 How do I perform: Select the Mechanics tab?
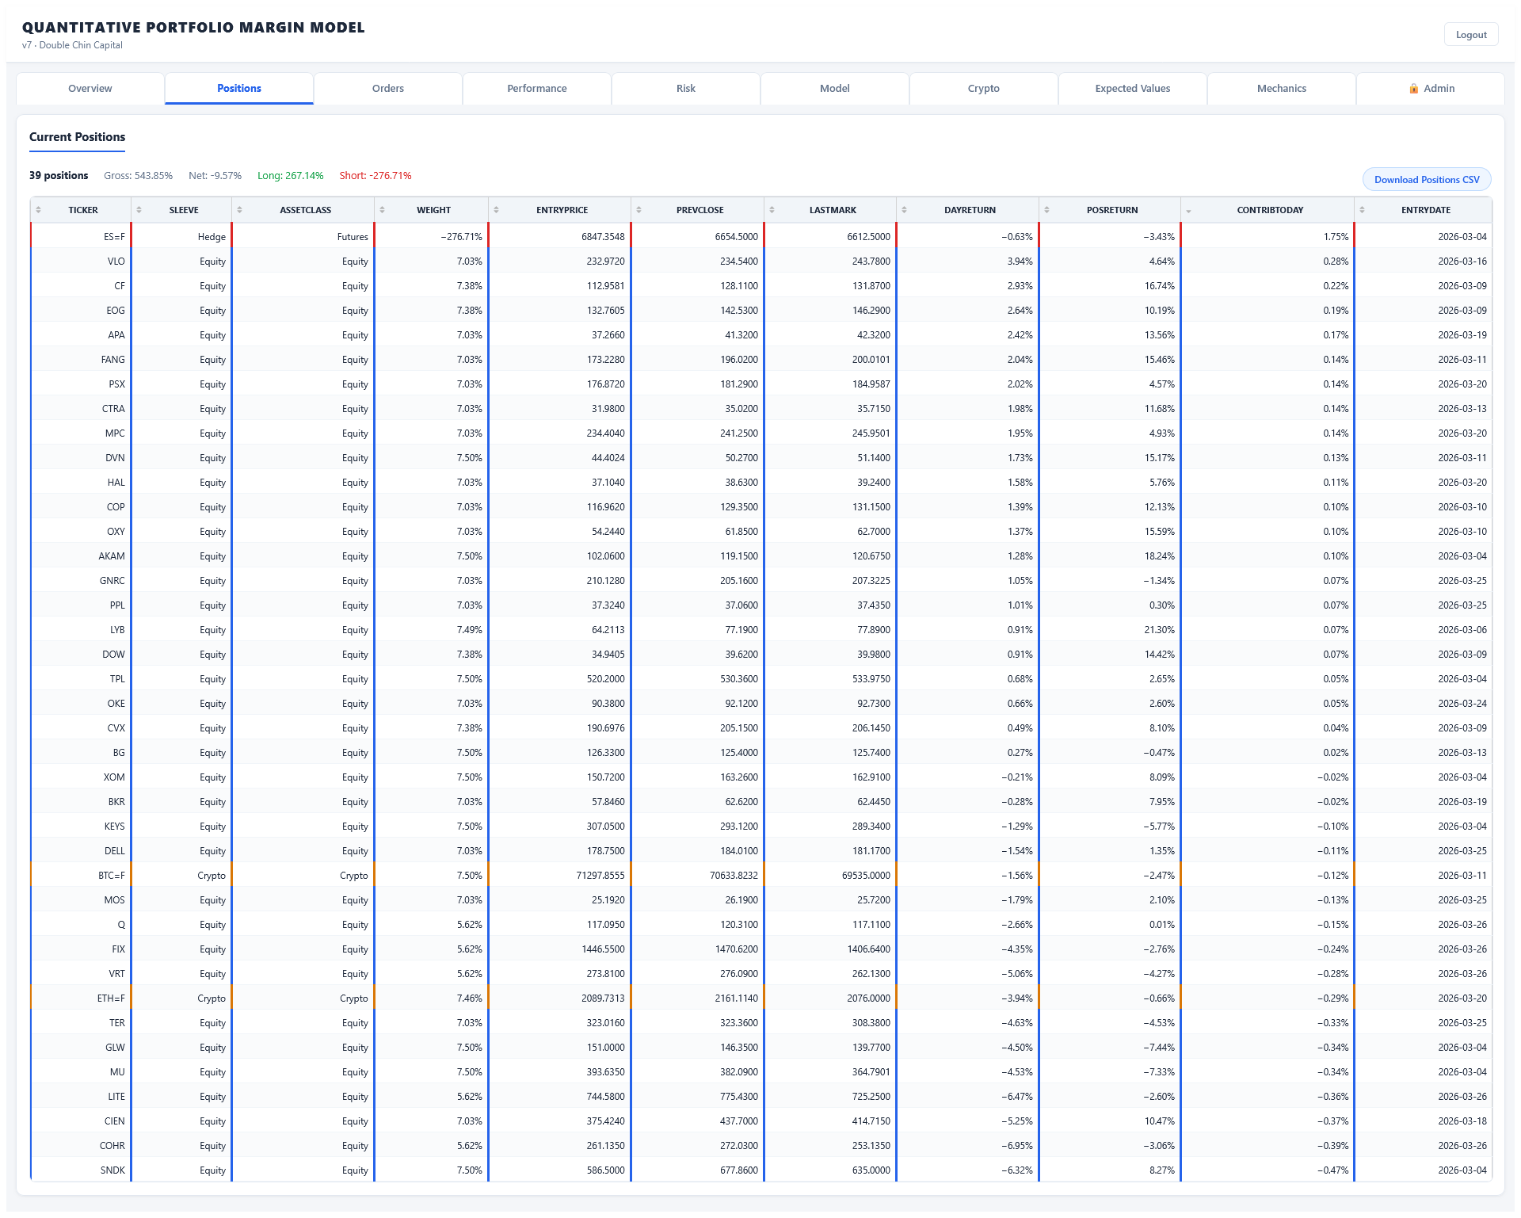click(x=1282, y=89)
